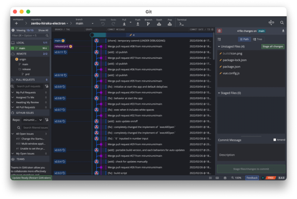The width and height of the screenshot is (297, 199).
Task: Click the graph column settings gear icon
Action: [212, 29]
